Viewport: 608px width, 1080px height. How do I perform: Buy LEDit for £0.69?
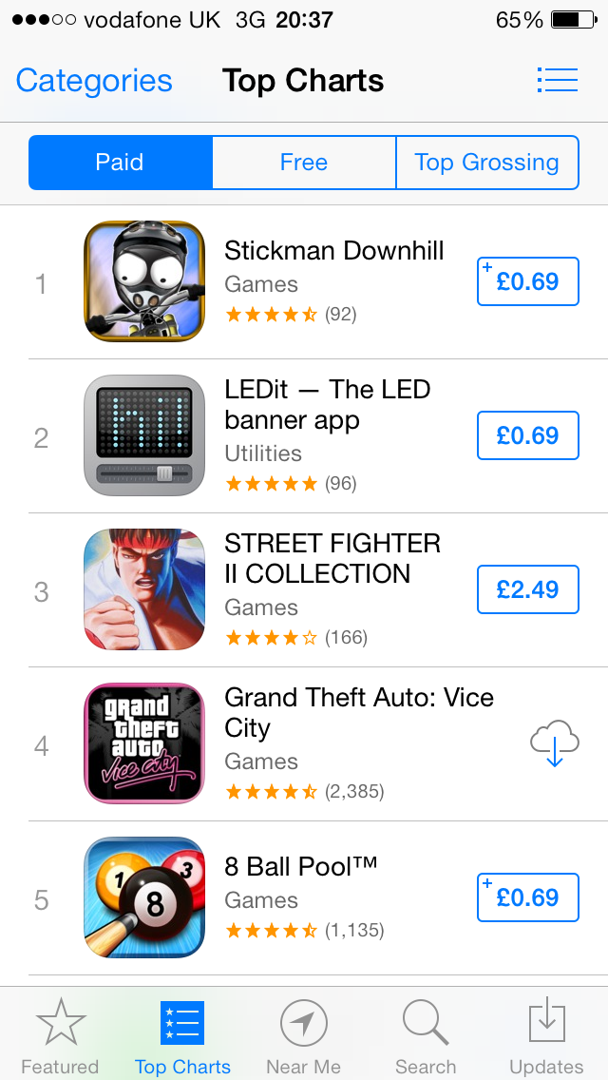click(x=527, y=435)
